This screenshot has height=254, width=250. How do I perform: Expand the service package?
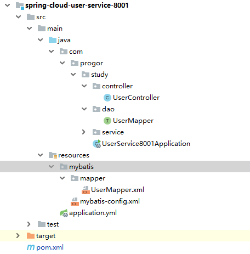point(84,132)
